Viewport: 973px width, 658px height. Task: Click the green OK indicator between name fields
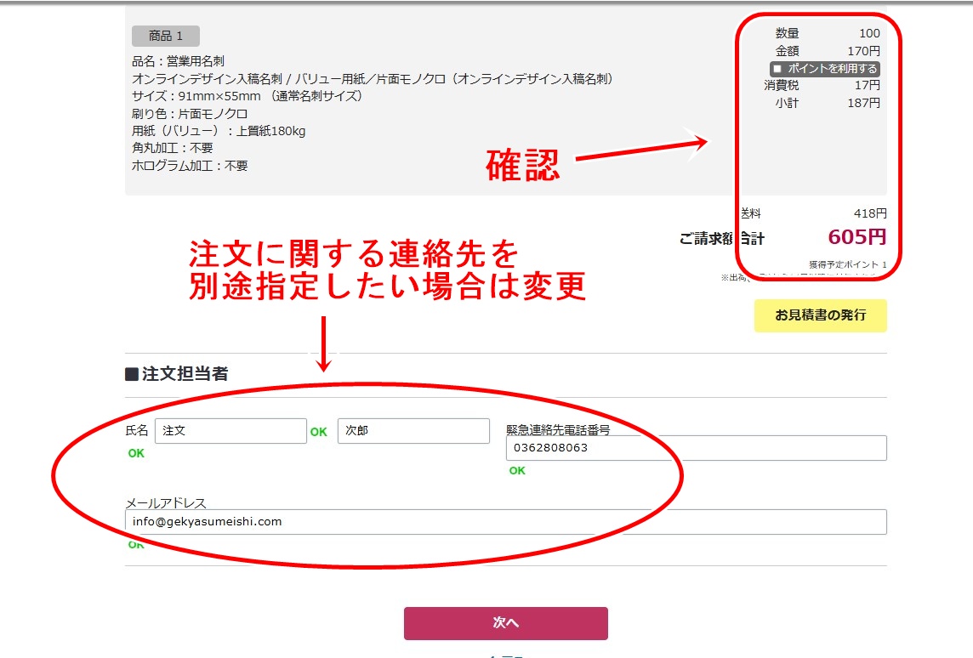318,432
